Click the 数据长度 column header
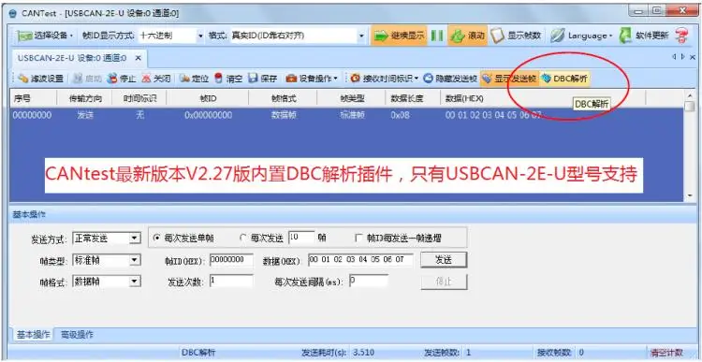 tap(413, 98)
